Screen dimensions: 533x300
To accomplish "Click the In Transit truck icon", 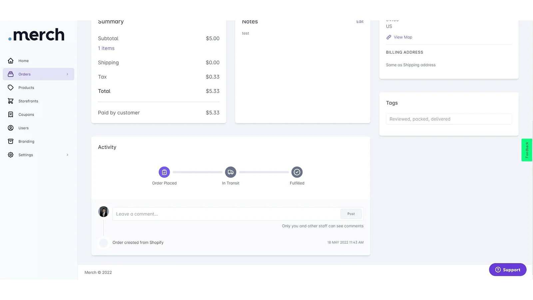I will [x=231, y=172].
